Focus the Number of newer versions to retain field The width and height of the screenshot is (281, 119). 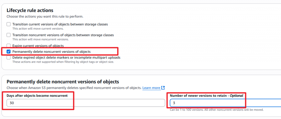pyautogui.click(x=225, y=103)
